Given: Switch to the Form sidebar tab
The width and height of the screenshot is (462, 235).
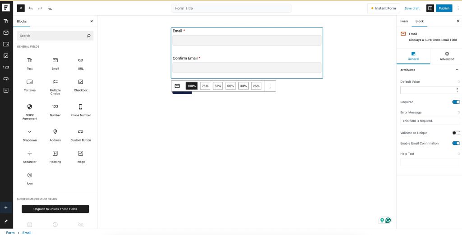Looking at the screenshot, I should coord(404,21).
